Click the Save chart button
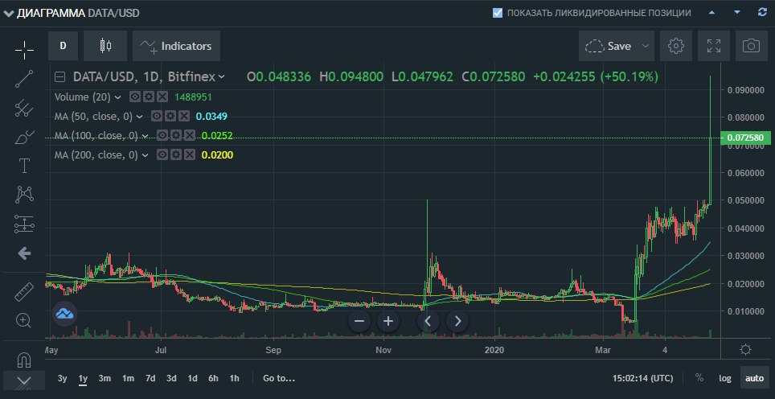Image resolution: width=775 pixels, height=399 pixels. [x=609, y=46]
